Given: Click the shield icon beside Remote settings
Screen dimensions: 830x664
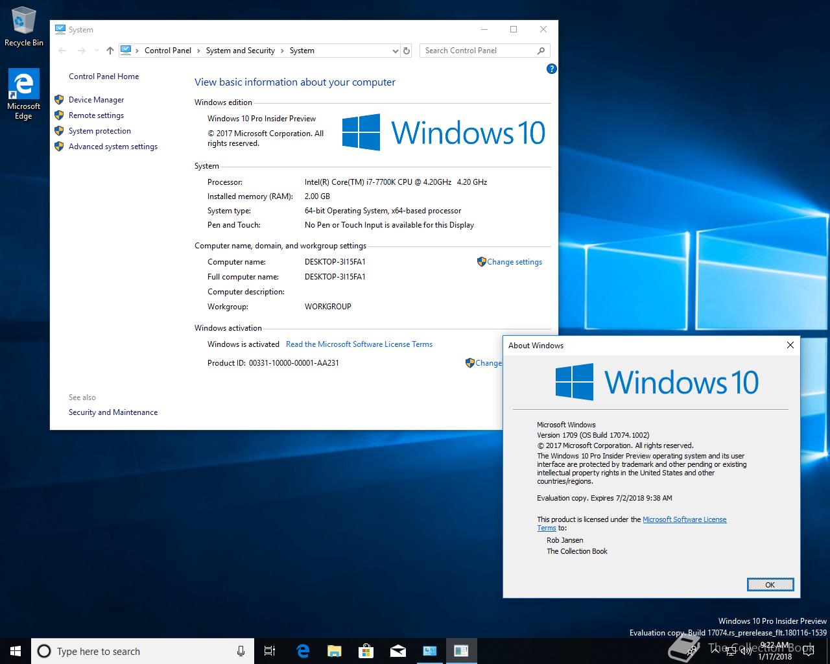Looking at the screenshot, I should coord(59,115).
